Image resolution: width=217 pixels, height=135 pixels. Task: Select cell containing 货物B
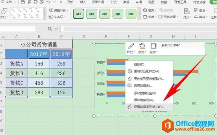[17, 73]
